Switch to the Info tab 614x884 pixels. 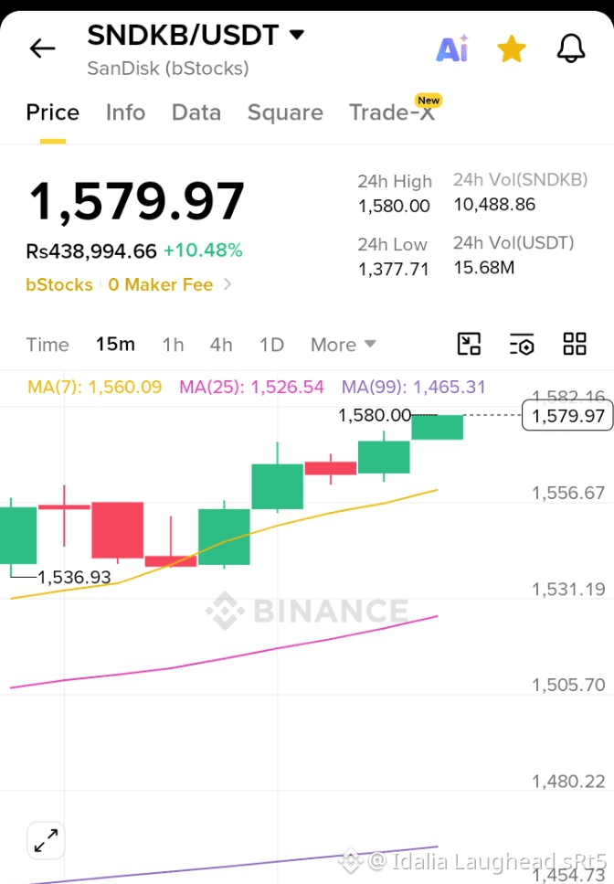click(x=125, y=112)
